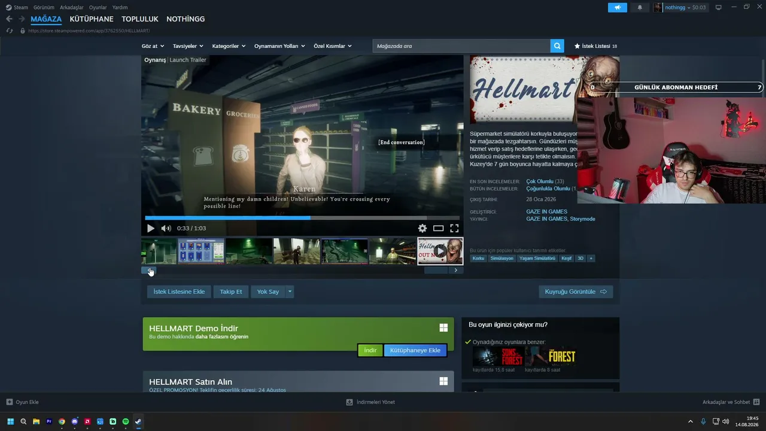
Task: Expand the Tavsiyeler dropdown
Action: pos(188,46)
